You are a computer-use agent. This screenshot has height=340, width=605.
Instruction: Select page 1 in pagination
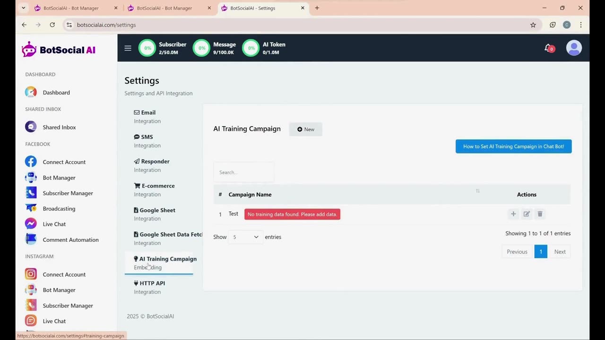click(x=541, y=252)
